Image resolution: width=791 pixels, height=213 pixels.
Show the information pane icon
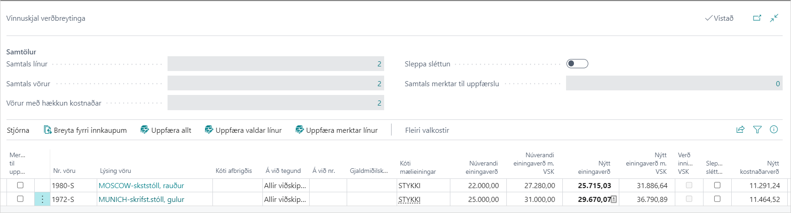point(773,130)
